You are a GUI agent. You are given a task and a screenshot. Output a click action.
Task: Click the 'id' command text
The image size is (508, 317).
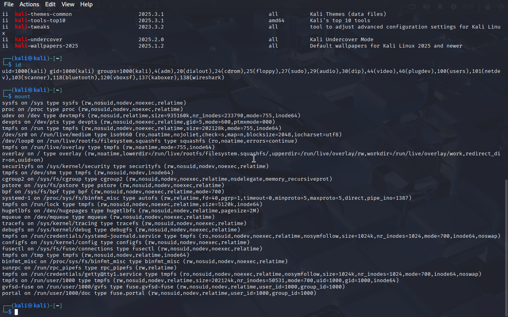pyautogui.click(x=18, y=65)
